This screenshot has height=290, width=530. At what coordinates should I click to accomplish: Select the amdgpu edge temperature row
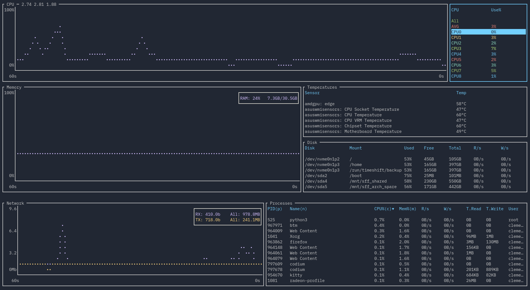click(x=319, y=104)
